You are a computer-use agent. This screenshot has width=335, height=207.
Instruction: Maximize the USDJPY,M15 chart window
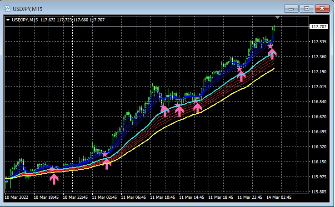point(306,8)
